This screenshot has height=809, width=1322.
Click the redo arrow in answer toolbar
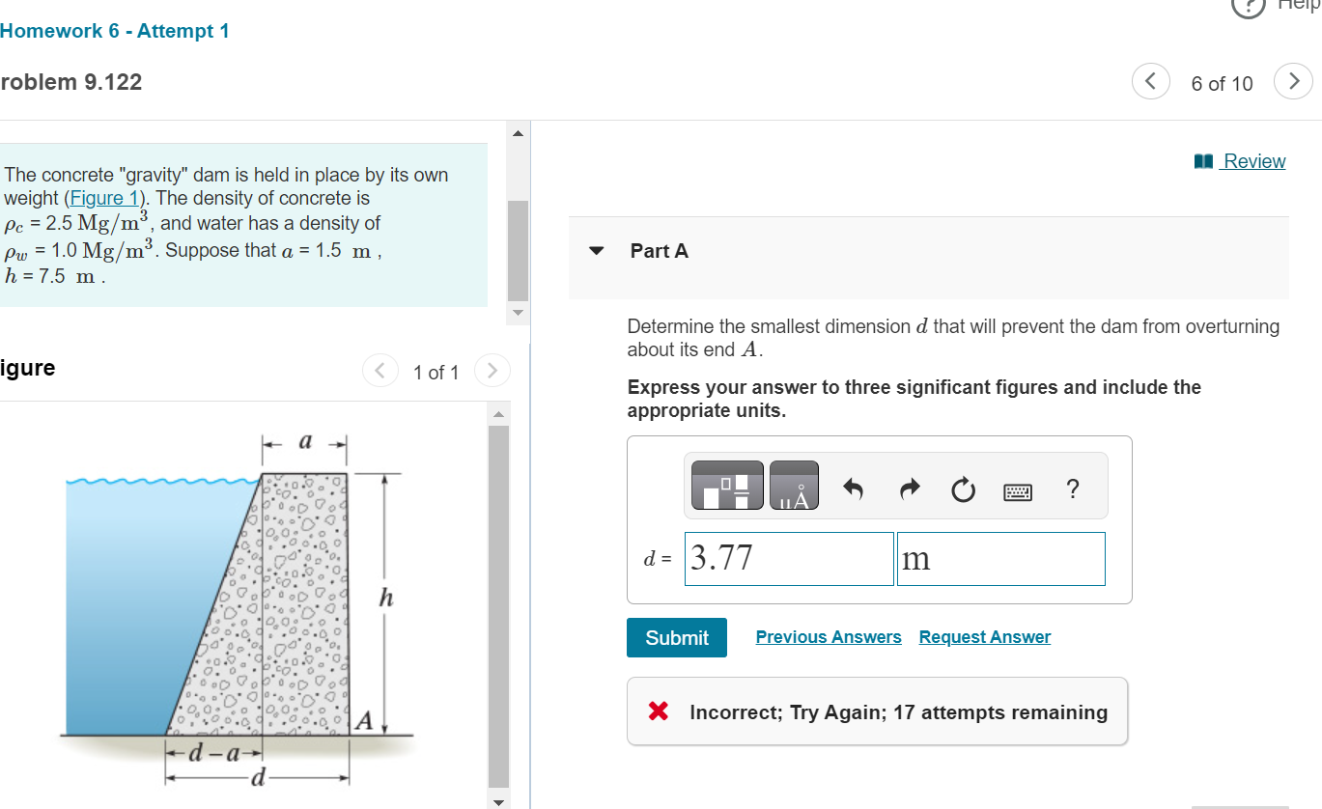[x=909, y=490]
